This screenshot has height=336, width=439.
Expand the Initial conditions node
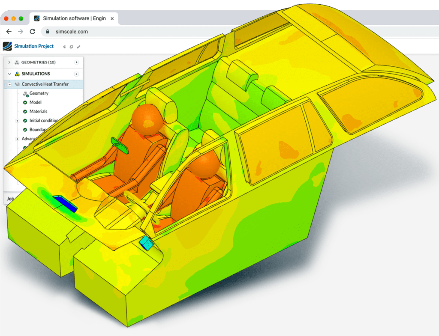[17, 121]
